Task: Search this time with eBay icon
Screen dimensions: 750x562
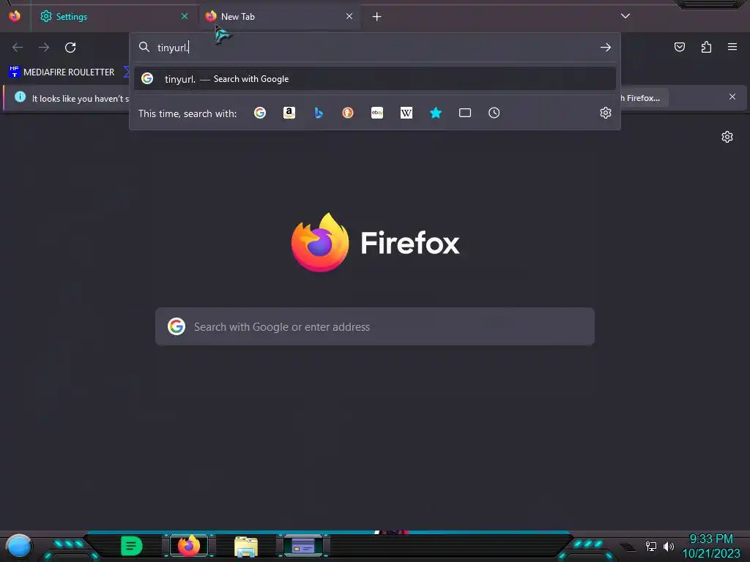Action: click(x=377, y=113)
